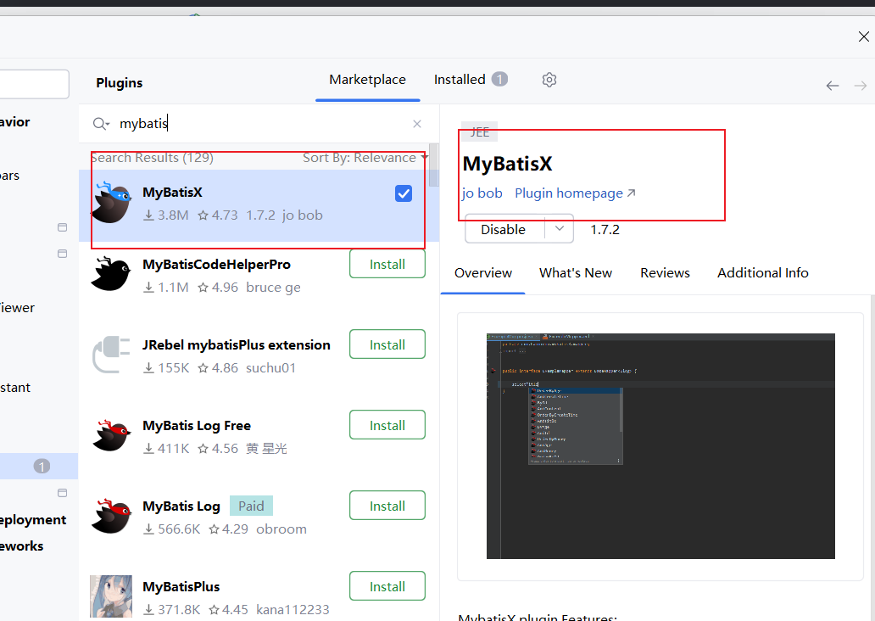The width and height of the screenshot is (875, 621).
Task: Uncheck the MyBatisX enabled checkbox
Action: point(404,193)
